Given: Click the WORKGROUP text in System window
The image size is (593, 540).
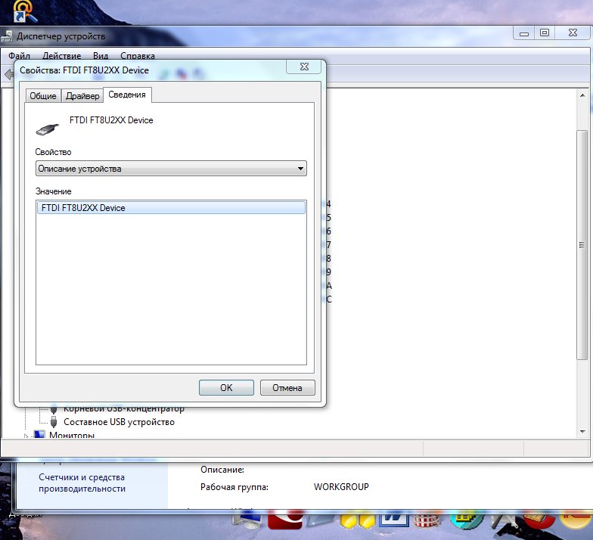Looking at the screenshot, I should (341, 487).
